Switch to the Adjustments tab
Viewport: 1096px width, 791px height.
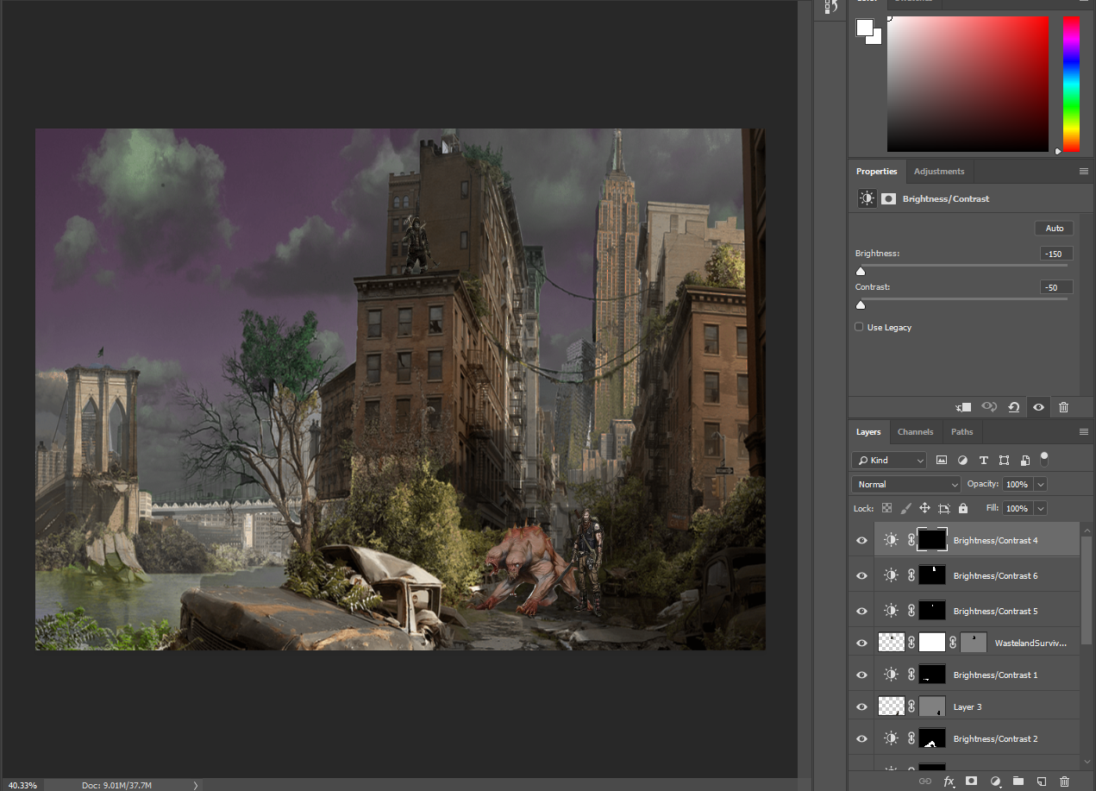click(939, 171)
